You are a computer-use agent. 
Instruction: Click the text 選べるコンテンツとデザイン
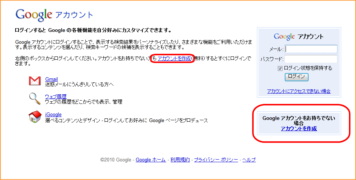pyautogui.click(x=72, y=121)
